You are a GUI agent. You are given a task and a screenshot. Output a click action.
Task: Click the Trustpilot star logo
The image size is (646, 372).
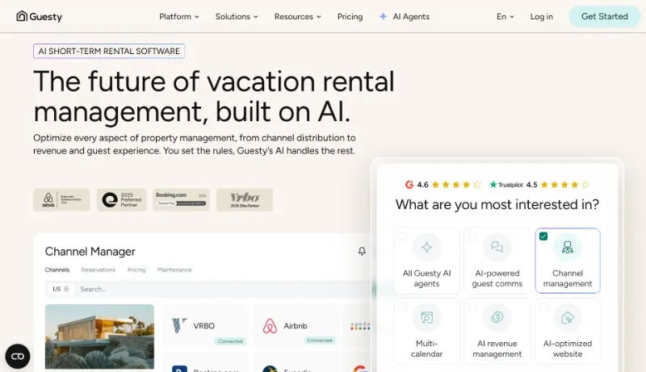[x=493, y=185]
